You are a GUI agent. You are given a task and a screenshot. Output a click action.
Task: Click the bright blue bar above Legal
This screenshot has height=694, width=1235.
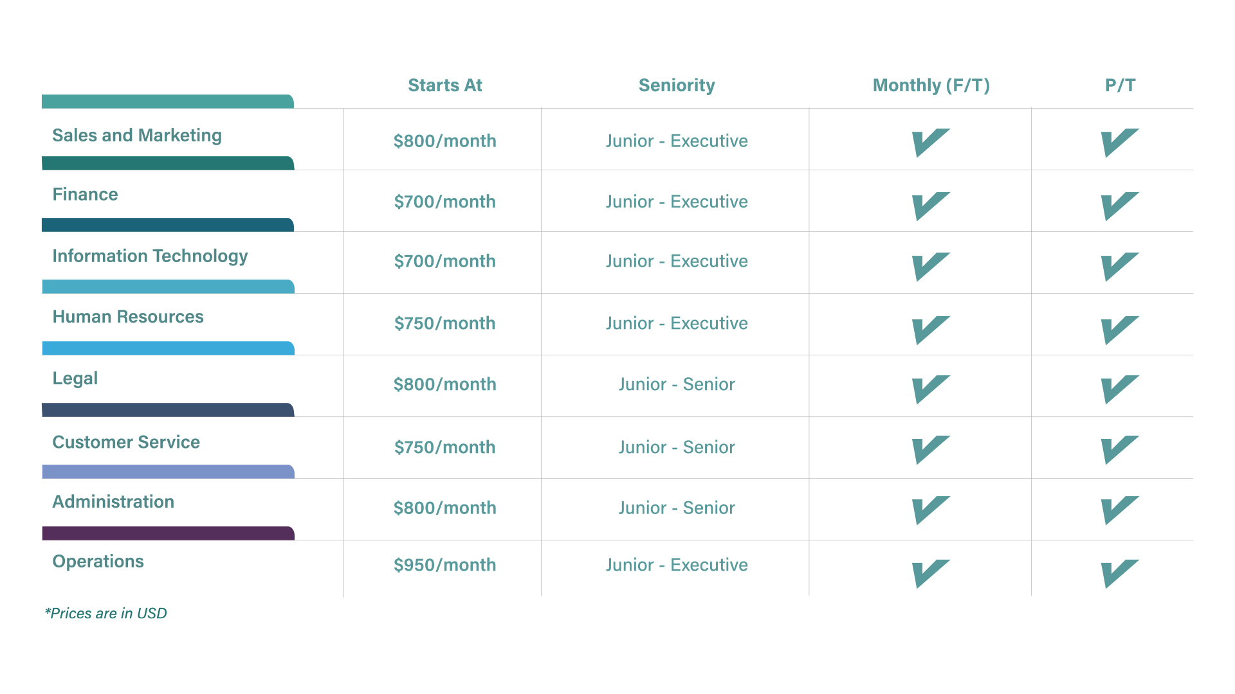tap(168, 348)
